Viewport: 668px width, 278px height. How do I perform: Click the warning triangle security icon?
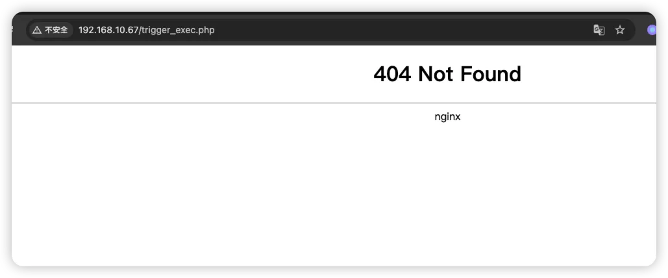(37, 30)
